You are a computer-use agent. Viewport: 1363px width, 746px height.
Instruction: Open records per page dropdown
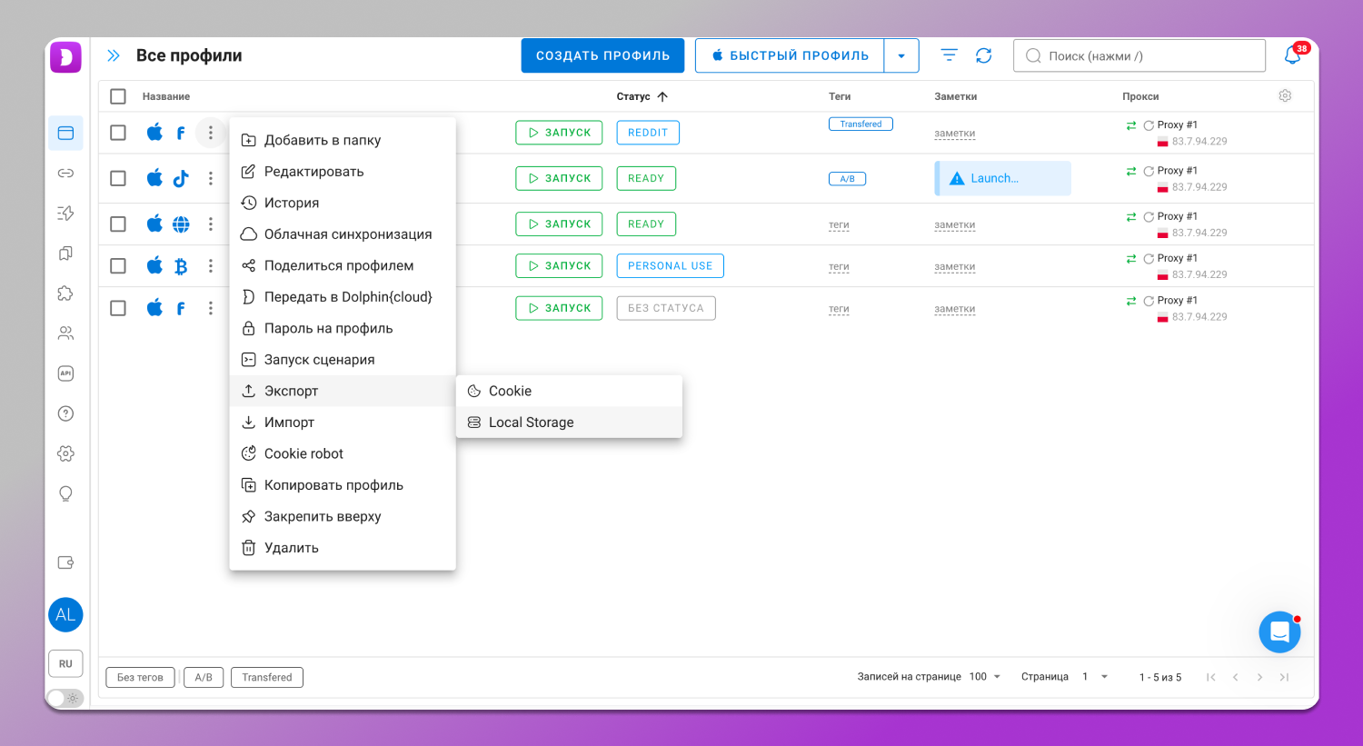[985, 677]
